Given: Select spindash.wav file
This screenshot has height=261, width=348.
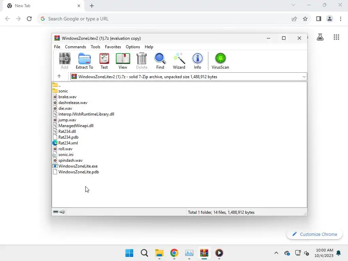Looking at the screenshot, I should [68, 160].
